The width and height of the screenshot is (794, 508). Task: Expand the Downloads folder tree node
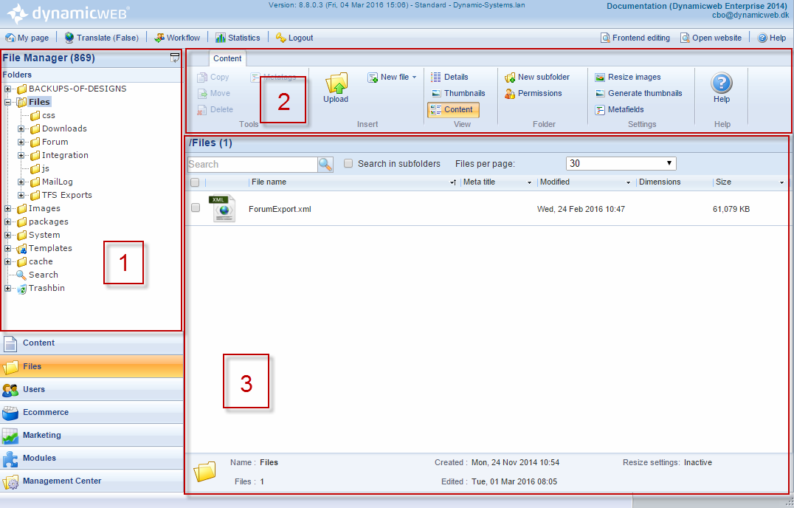21,128
